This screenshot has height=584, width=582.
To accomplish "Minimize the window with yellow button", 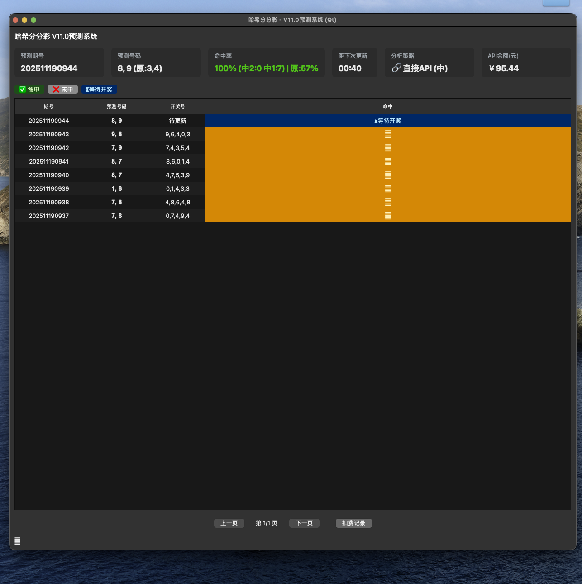I will (24, 20).
